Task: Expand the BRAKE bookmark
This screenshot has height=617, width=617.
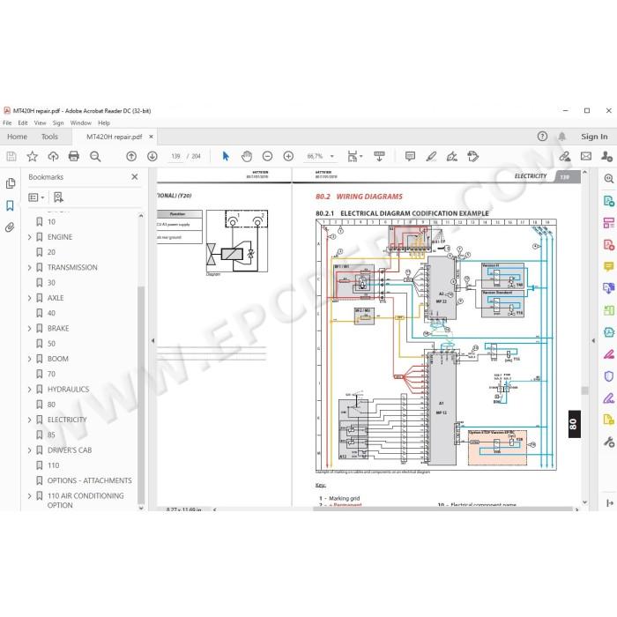Action: click(29, 328)
